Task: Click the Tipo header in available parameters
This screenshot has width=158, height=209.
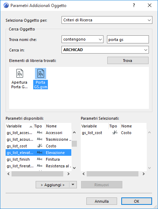Action: [39, 126]
